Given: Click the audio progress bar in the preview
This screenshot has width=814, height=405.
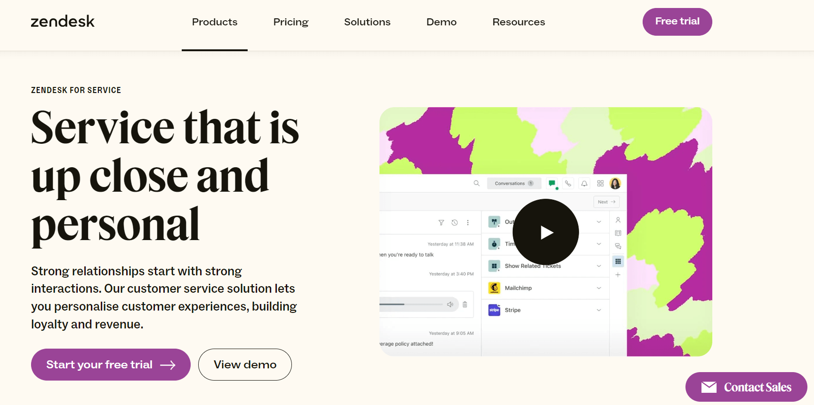Looking at the screenshot, I should [x=411, y=304].
